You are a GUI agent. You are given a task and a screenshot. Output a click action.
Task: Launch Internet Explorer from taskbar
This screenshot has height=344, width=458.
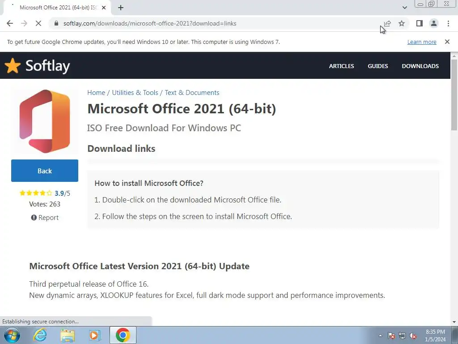click(x=40, y=335)
